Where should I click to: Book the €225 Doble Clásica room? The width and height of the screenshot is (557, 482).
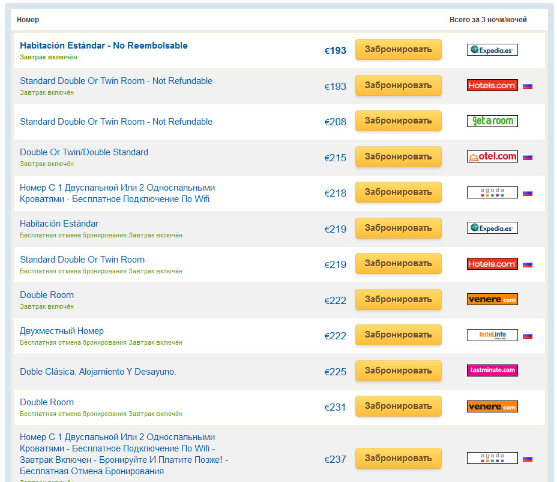(x=398, y=371)
